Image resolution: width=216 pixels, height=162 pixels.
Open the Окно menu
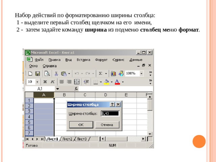pyautogui.click(x=33, y=66)
